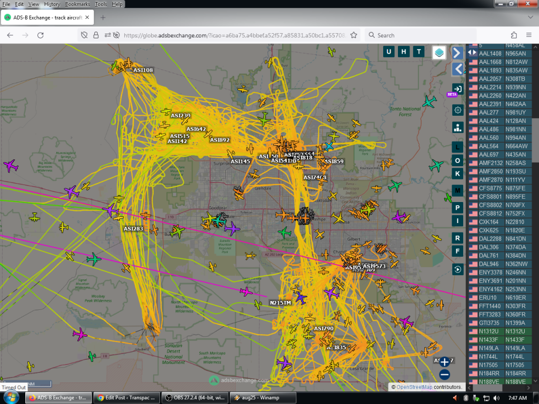
Task: Open the Bookmarks menu
Action: point(77,4)
